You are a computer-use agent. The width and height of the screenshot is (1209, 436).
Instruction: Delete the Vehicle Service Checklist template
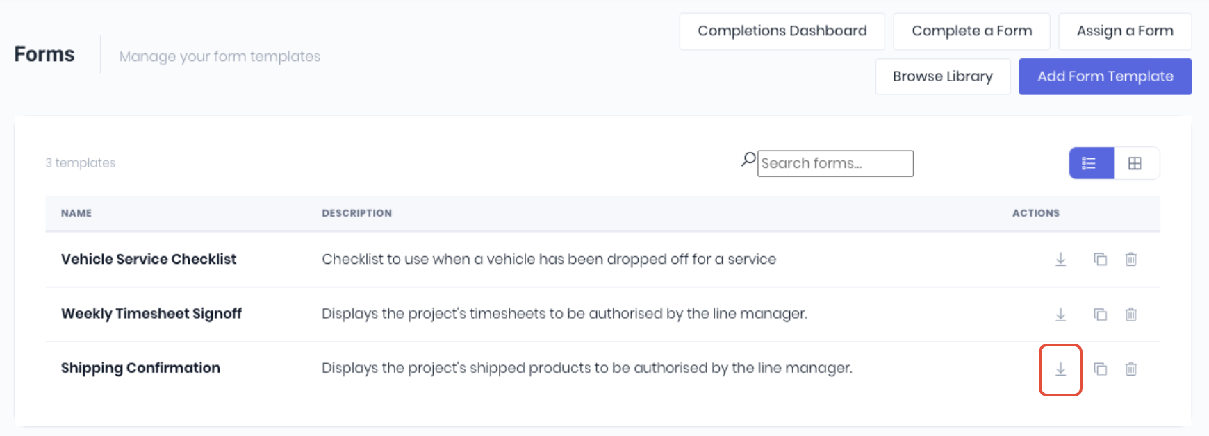tap(1130, 259)
